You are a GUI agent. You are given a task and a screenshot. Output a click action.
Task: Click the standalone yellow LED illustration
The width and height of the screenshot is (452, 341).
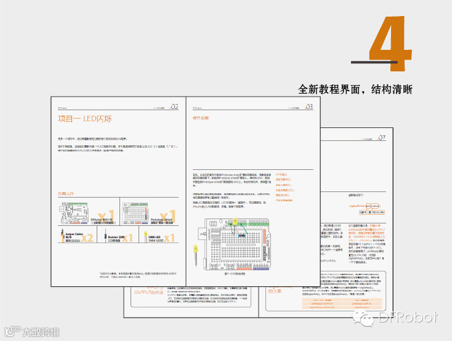pos(196,255)
